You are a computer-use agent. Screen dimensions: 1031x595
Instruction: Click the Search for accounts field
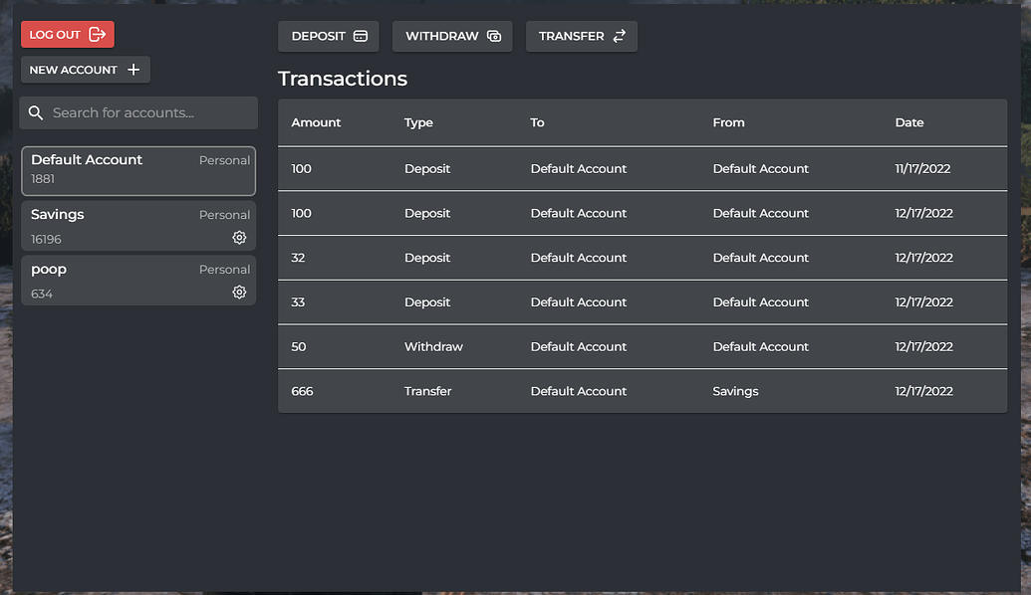tap(138, 113)
